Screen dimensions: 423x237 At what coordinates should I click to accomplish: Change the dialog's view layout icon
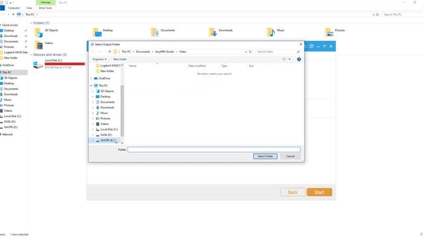[284, 59]
